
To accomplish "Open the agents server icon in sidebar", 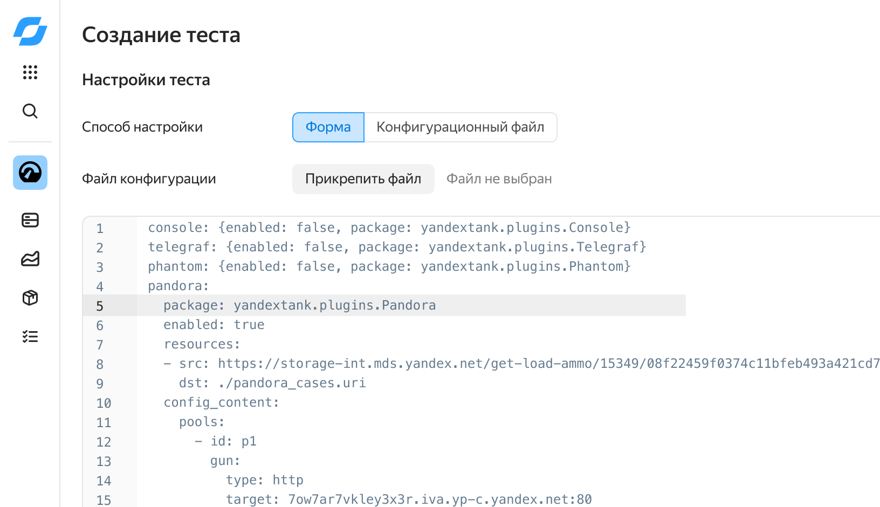I will point(31,220).
